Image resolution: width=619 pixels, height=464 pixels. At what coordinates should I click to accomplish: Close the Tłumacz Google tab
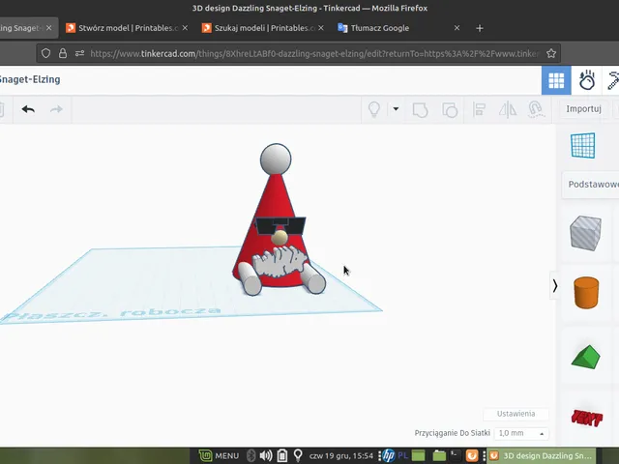coord(457,28)
